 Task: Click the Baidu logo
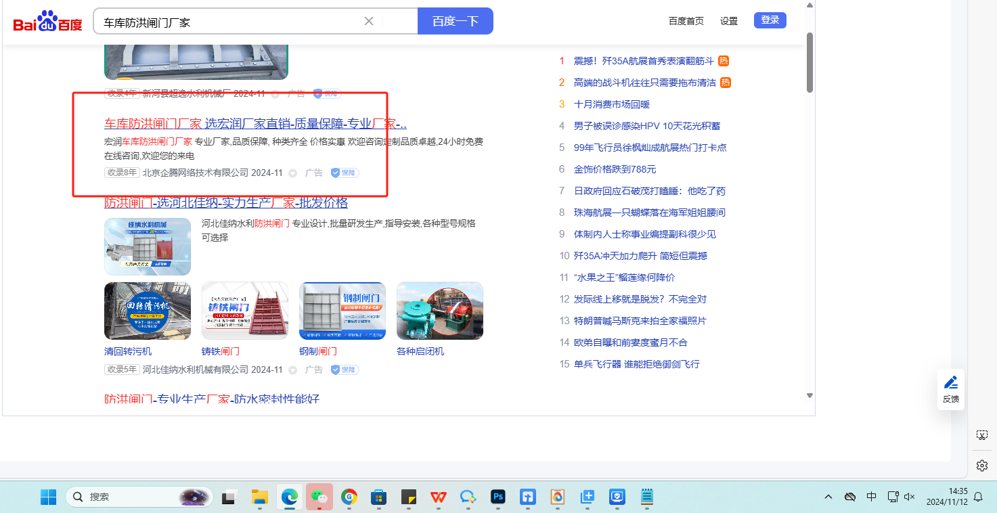point(47,22)
